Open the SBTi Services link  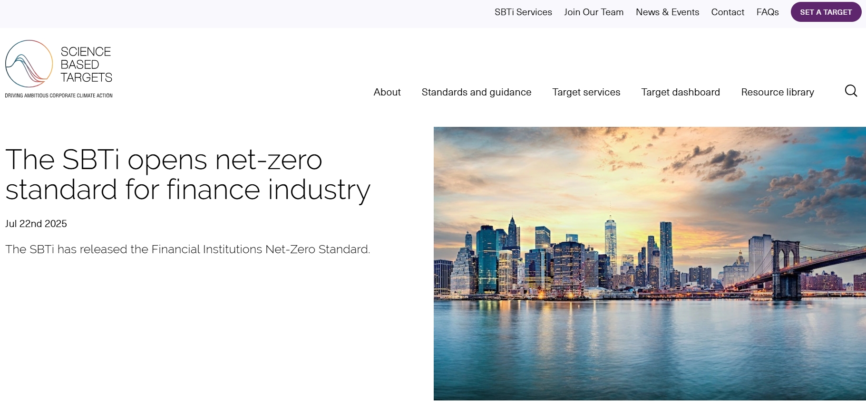tap(523, 12)
